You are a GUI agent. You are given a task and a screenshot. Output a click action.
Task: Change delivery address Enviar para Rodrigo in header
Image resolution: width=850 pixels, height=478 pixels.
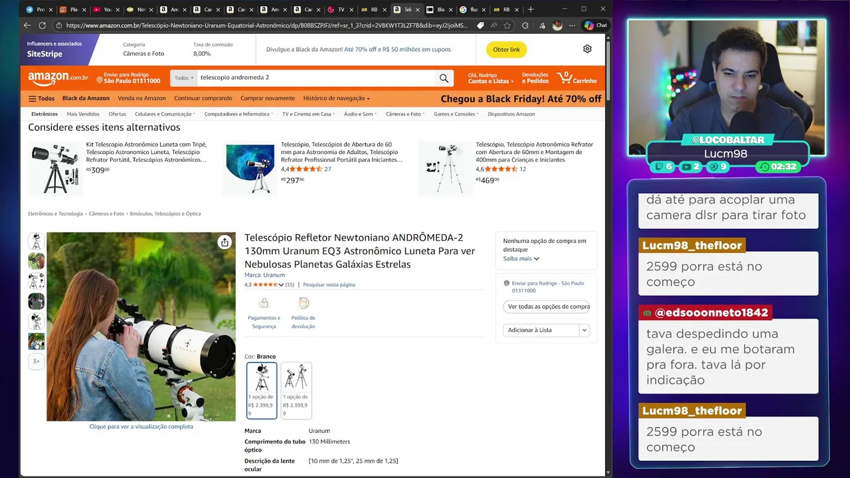(128, 78)
